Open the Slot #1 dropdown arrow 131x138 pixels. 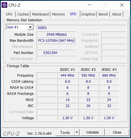(x=30, y=27)
